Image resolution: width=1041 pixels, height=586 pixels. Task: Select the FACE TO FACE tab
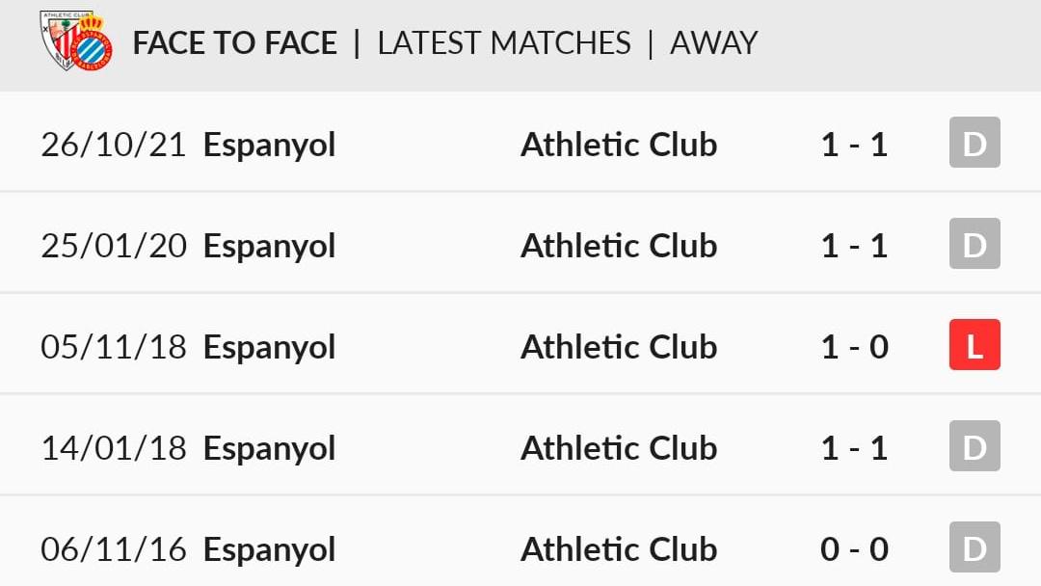tap(235, 43)
